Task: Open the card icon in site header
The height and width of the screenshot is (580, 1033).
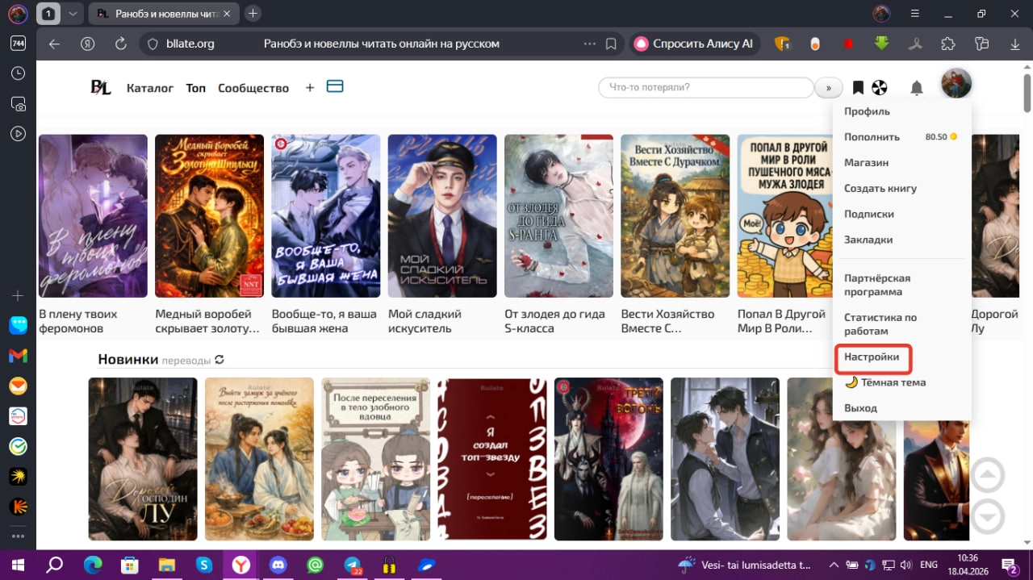Action: tap(335, 86)
